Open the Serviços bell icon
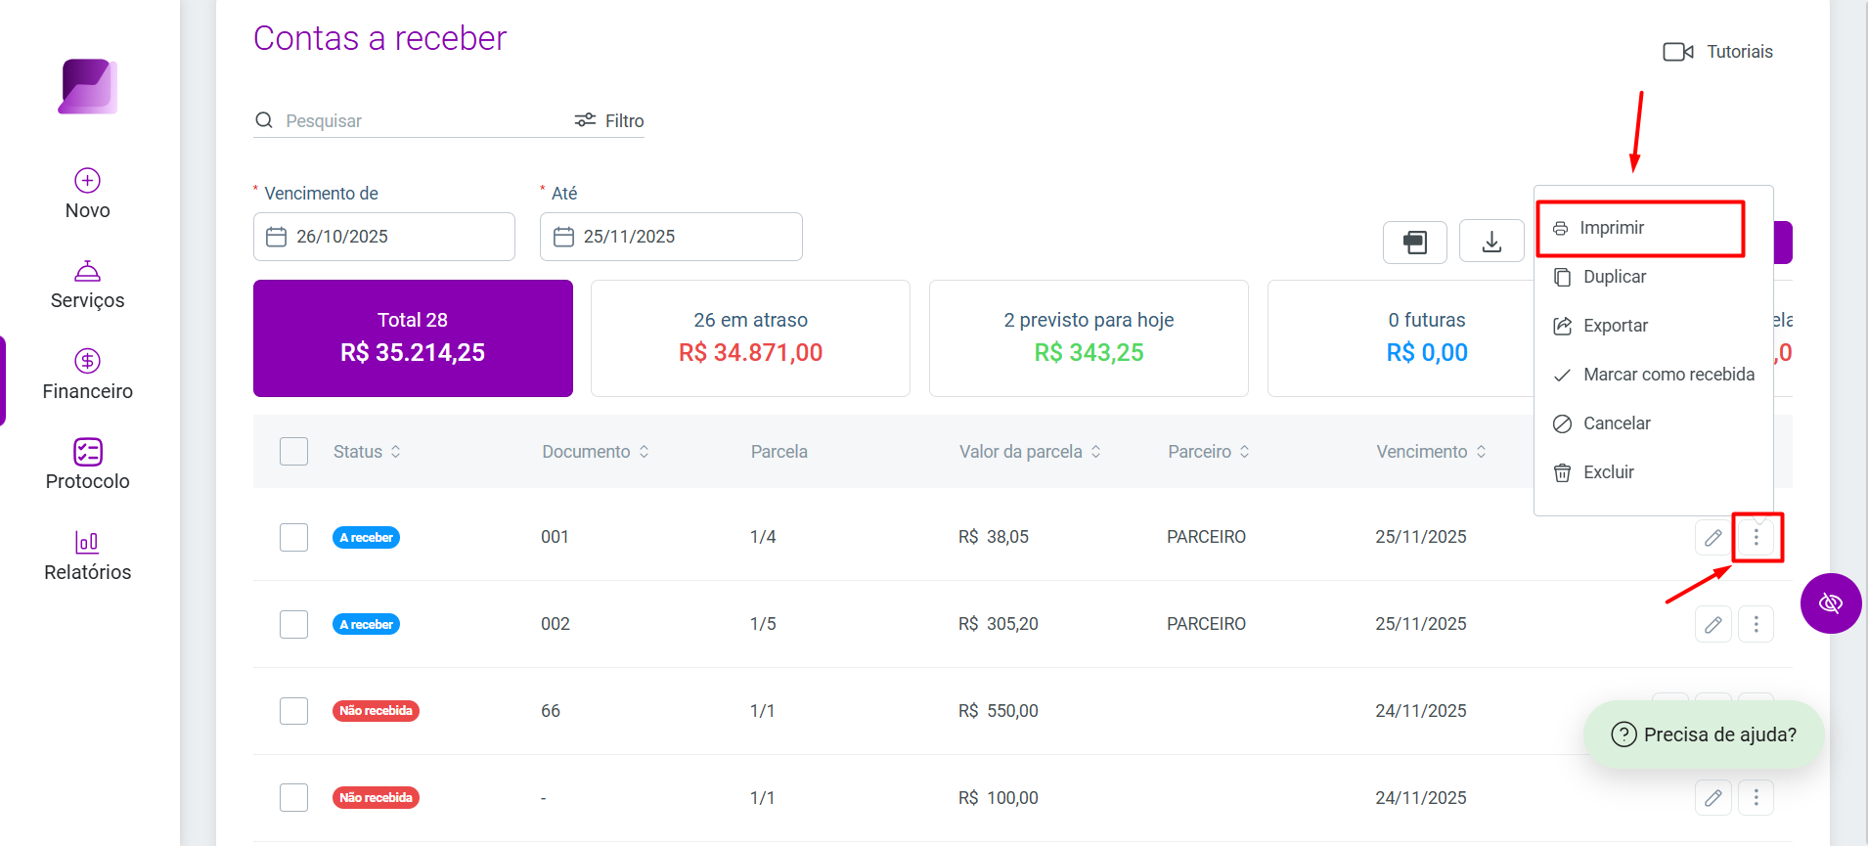The image size is (1868, 846). [87, 271]
